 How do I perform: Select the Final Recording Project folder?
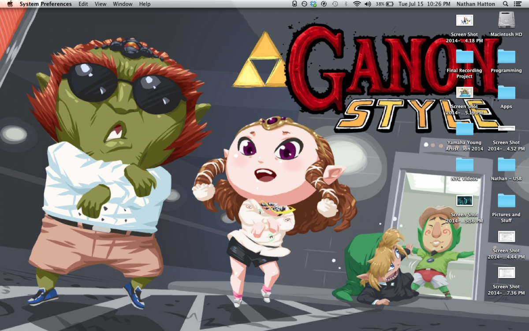(x=464, y=57)
